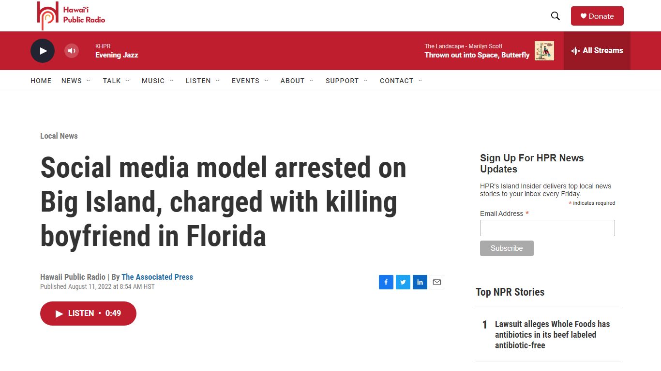The width and height of the screenshot is (661, 371).
Task: Donate via the red Donate button
Action: pyautogui.click(x=597, y=16)
